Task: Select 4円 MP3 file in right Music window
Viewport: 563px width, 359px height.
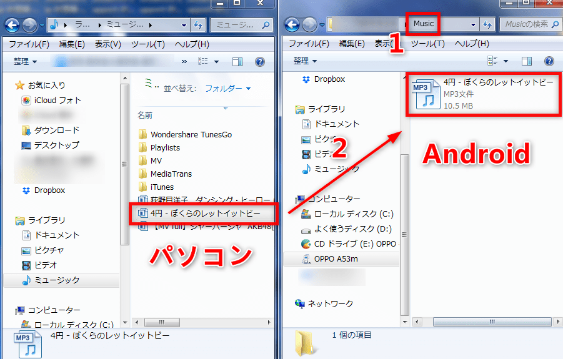Action: (x=483, y=94)
